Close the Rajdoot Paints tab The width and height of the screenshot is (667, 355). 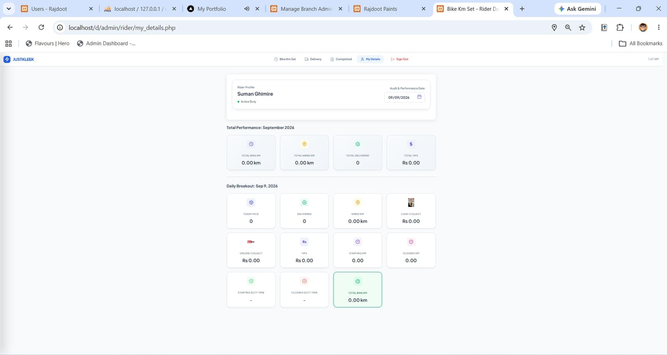pyautogui.click(x=424, y=9)
